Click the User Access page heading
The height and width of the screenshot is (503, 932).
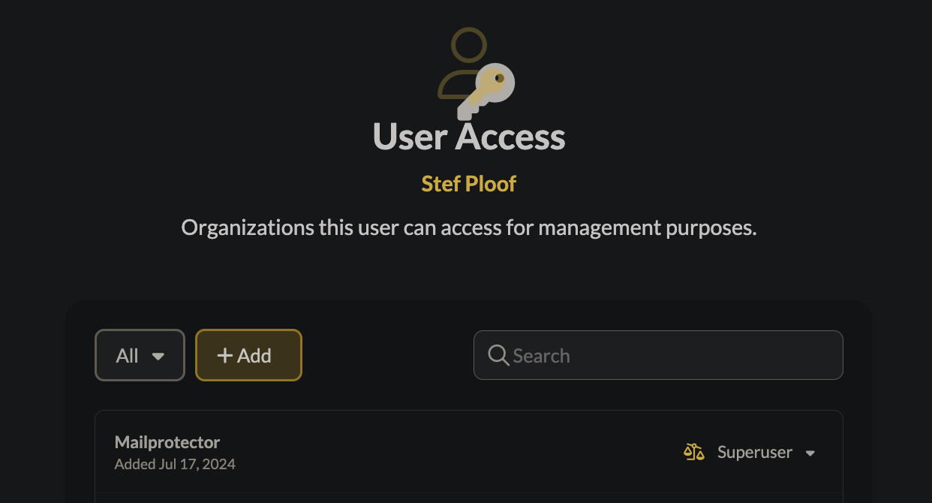click(x=468, y=137)
